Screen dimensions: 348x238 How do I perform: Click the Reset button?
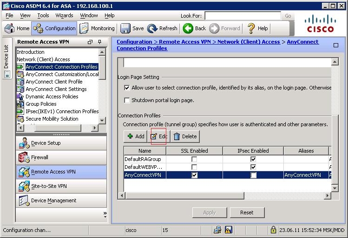click(247, 212)
